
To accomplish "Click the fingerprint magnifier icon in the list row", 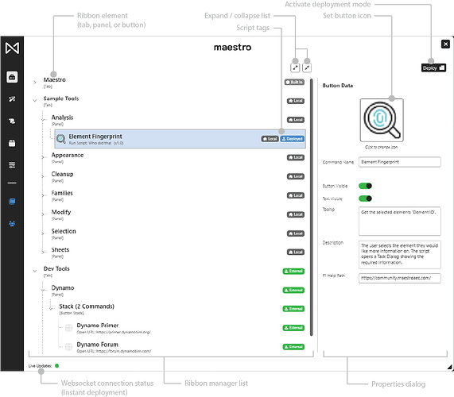I will click(61, 139).
